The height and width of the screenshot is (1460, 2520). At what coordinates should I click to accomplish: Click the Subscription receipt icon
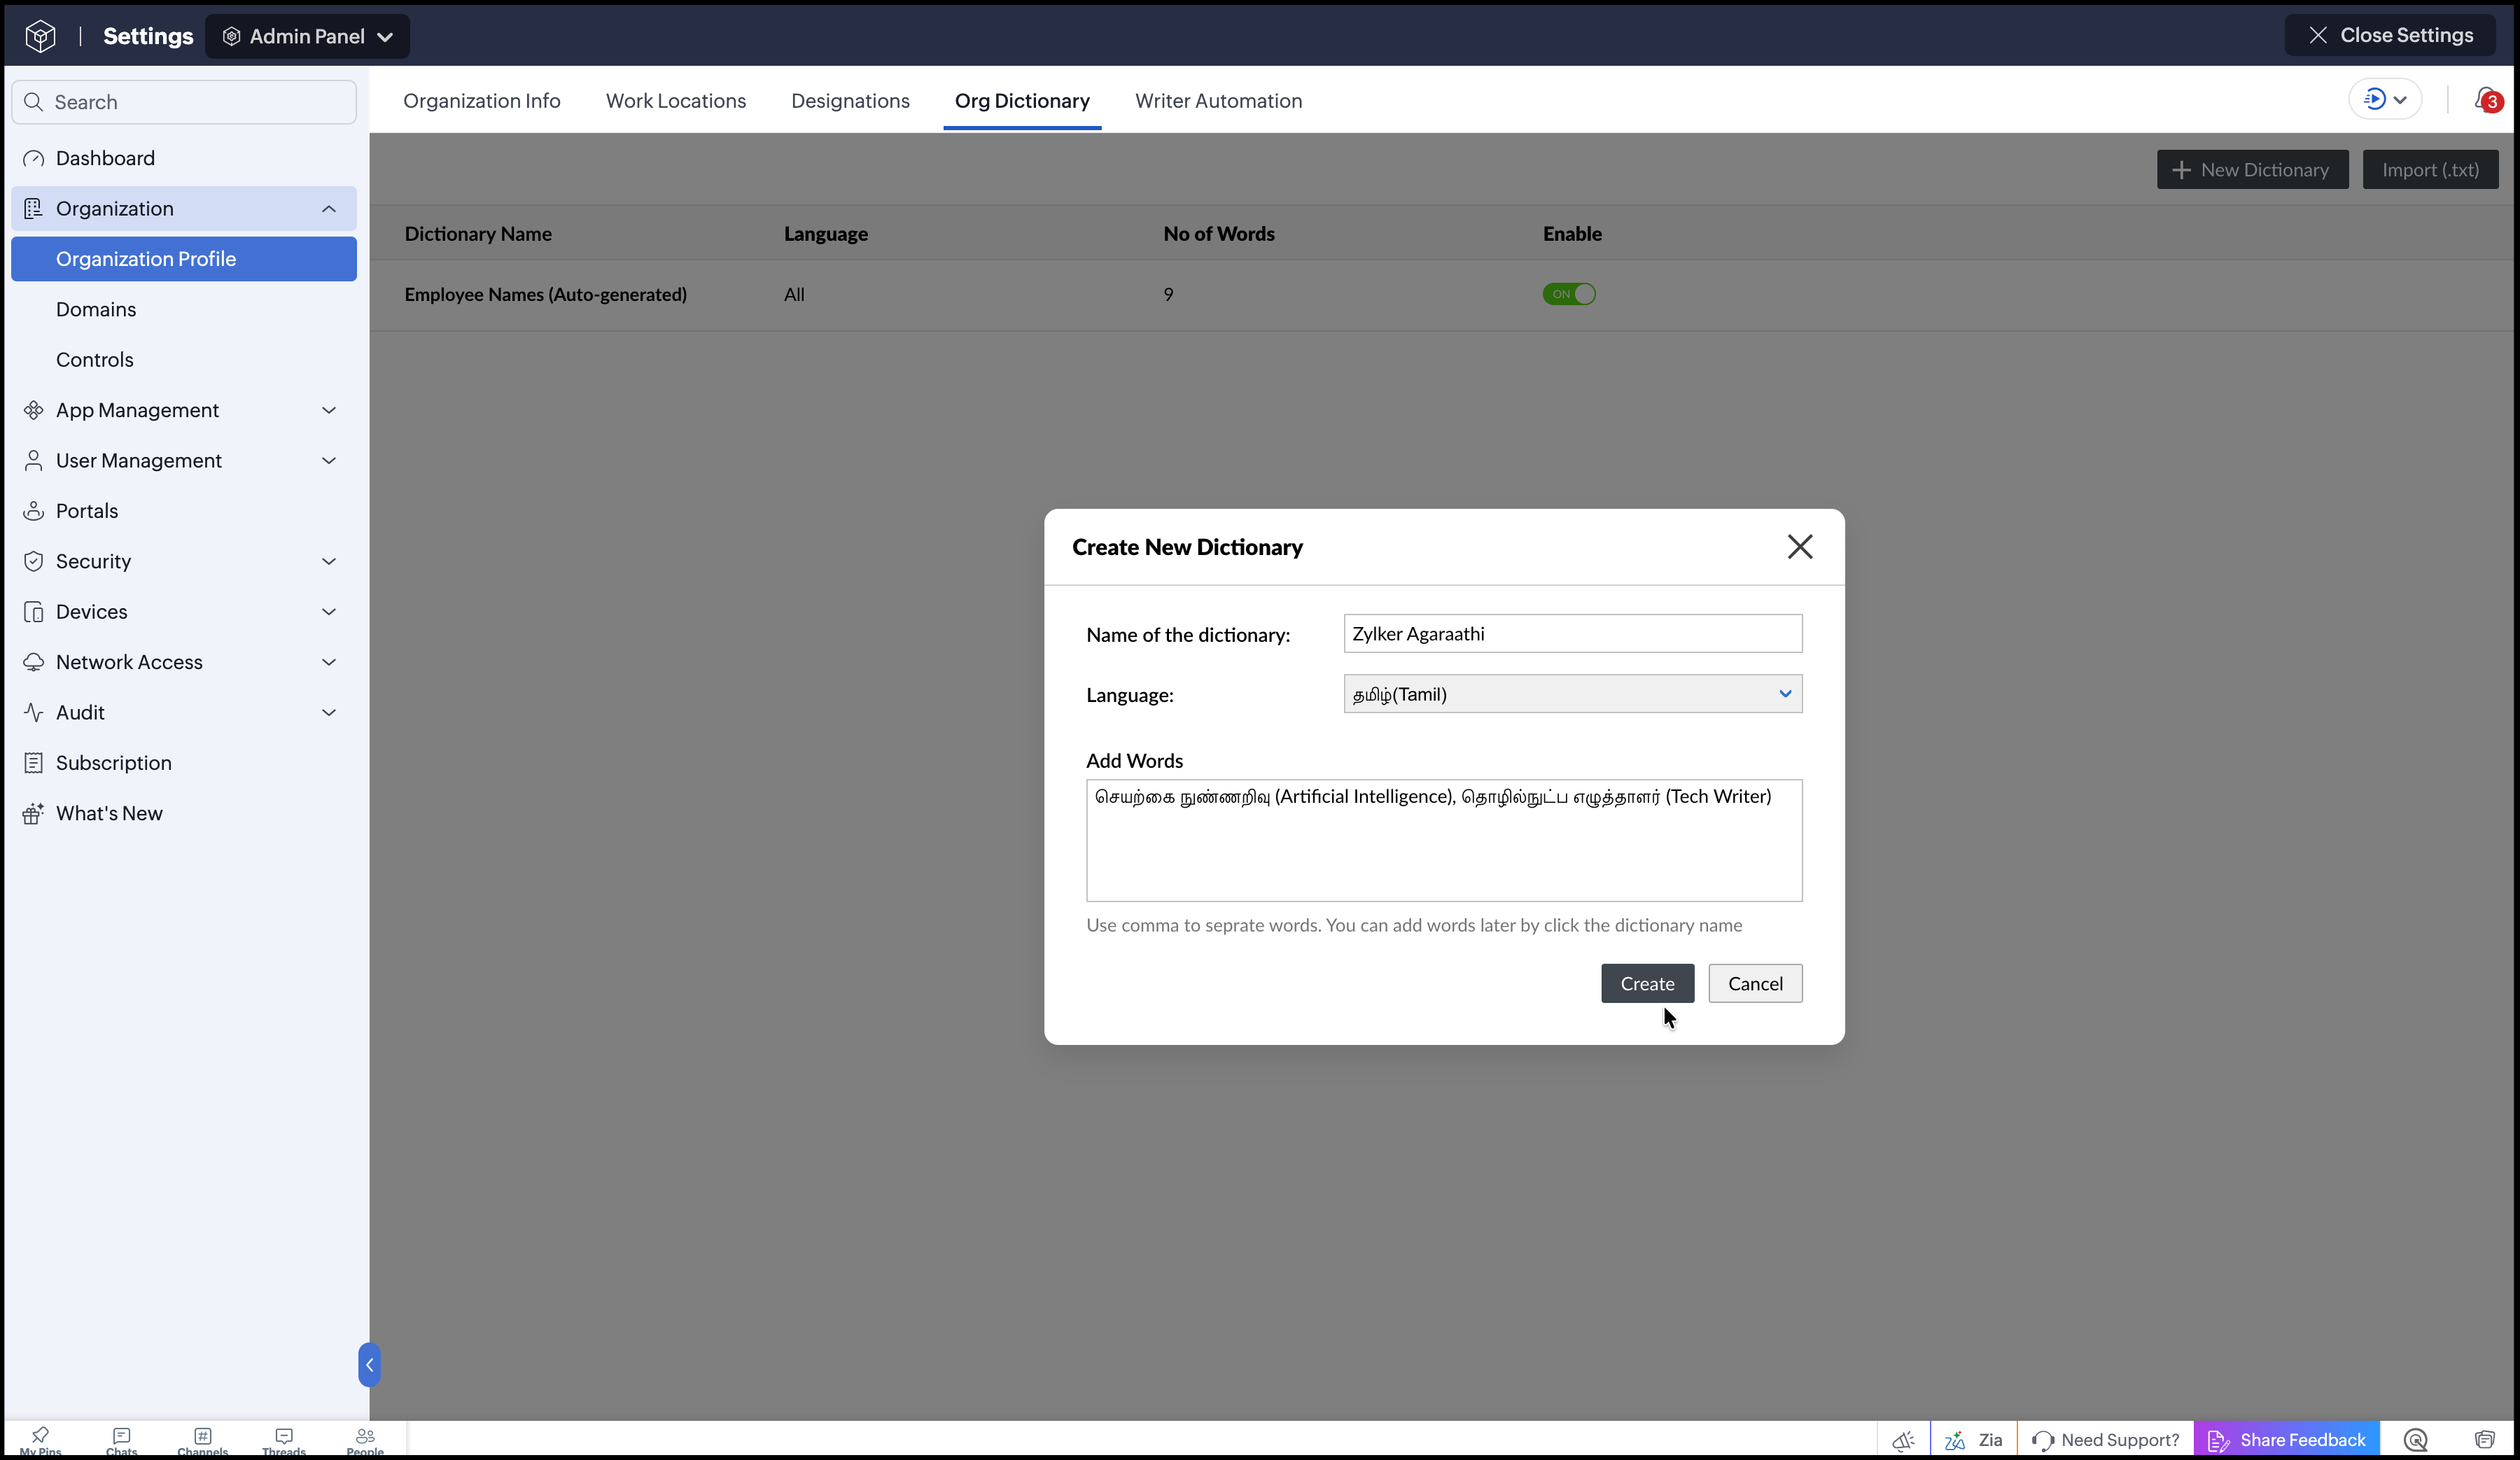click(33, 763)
